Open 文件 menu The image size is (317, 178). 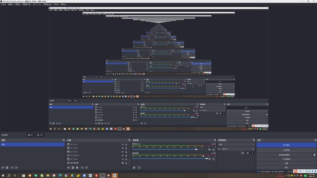click(4, 4)
